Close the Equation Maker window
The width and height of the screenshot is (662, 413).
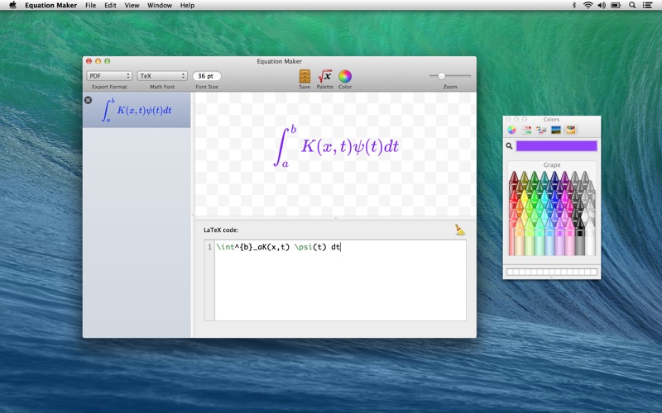tap(89, 61)
